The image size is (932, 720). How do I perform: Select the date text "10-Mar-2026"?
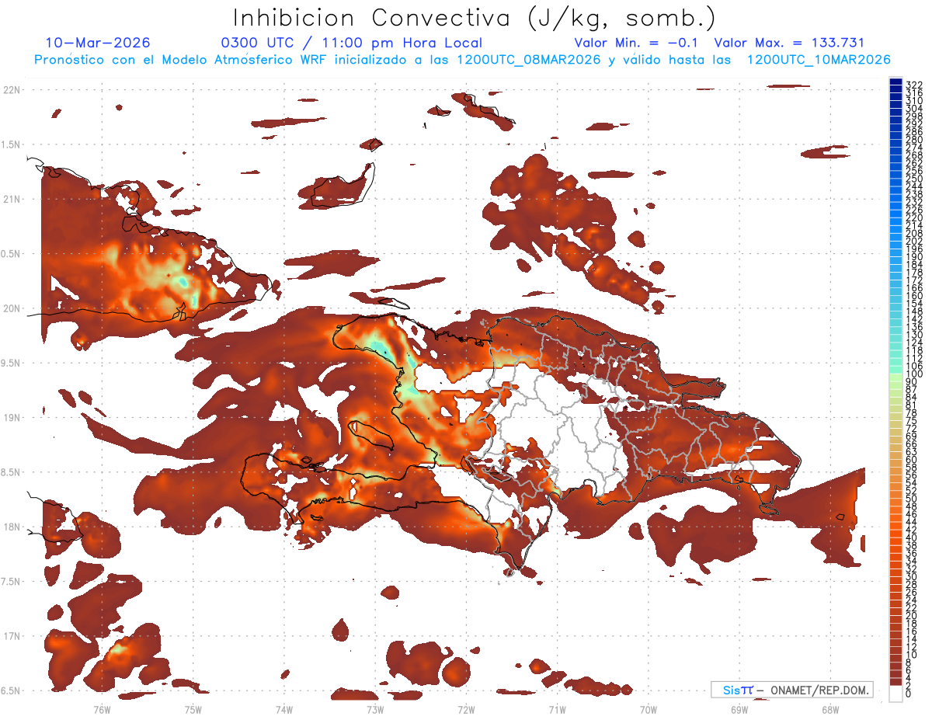(x=98, y=43)
